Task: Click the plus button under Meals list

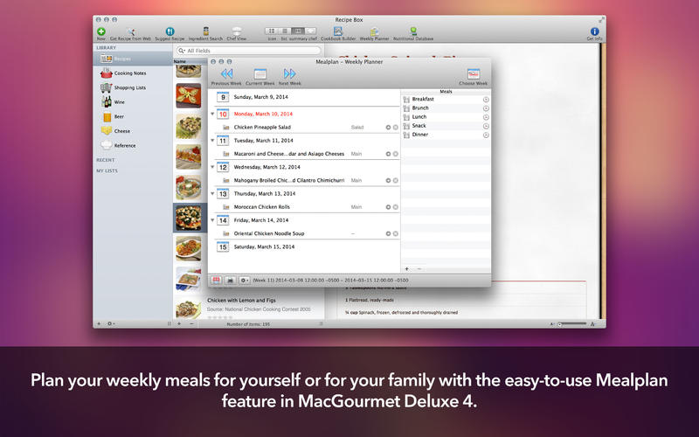Action: tap(406, 269)
